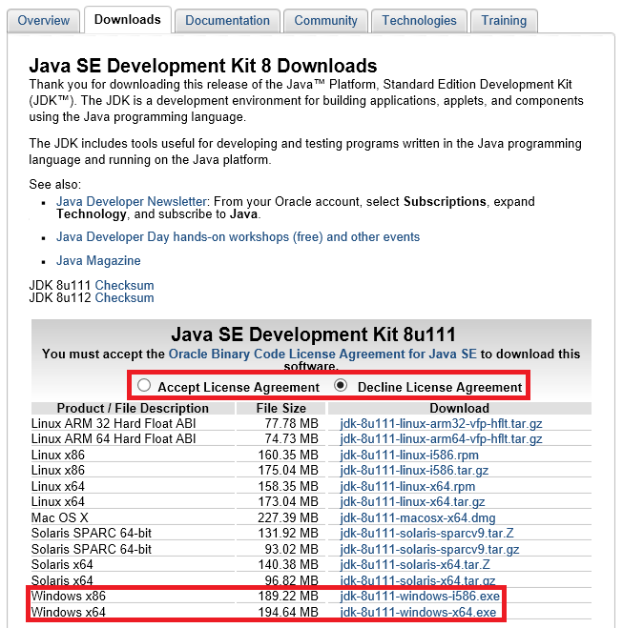Click the Java SE Development Kit 8 Downloads heading

click(203, 66)
